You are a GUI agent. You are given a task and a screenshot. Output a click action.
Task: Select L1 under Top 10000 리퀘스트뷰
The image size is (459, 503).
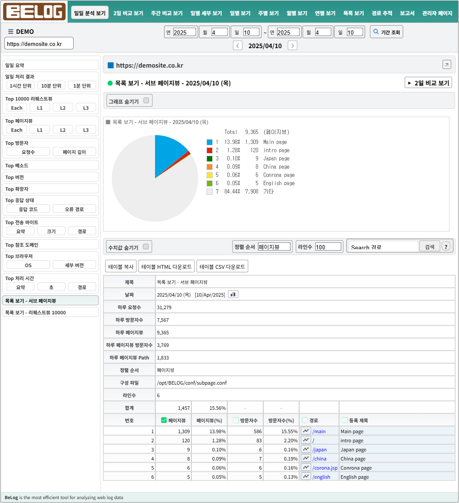point(40,108)
